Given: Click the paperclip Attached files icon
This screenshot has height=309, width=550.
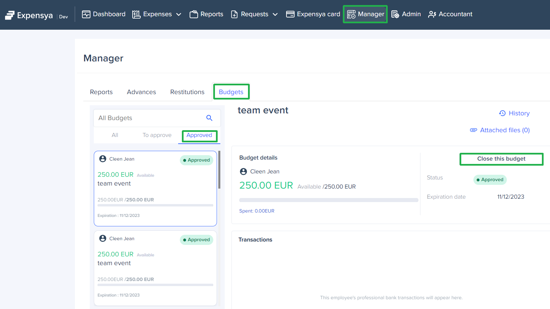Looking at the screenshot, I should point(473,130).
